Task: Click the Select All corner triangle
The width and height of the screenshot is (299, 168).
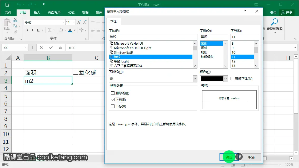Action: 8,58
